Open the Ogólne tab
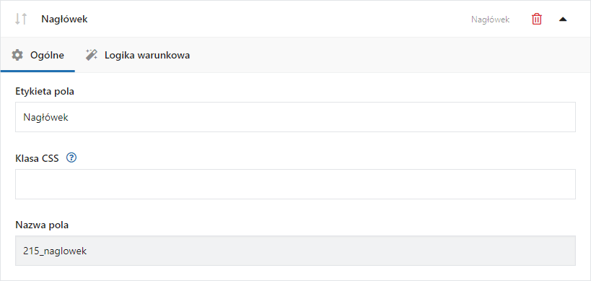 tap(38, 56)
